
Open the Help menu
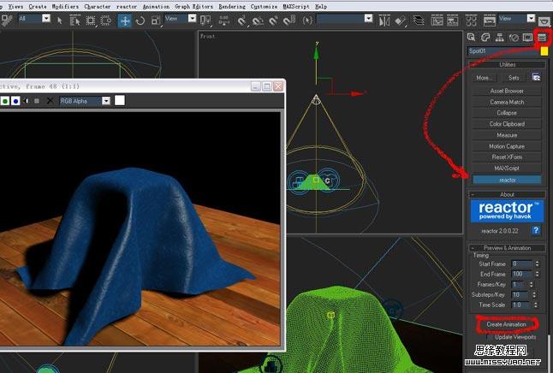tap(321, 6)
